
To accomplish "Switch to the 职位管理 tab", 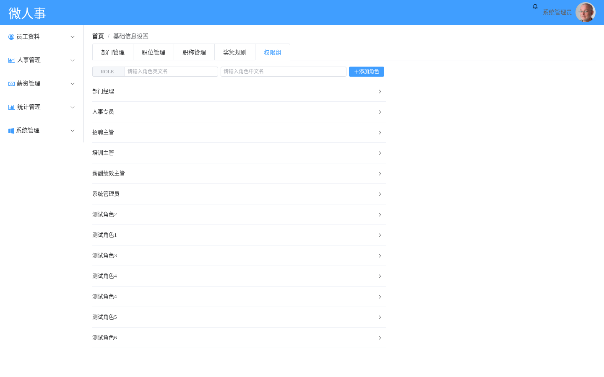I will (154, 52).
